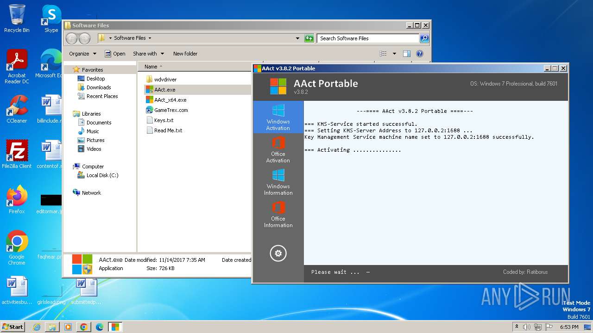
Task: Open Edge from the taskbar
Action: click(x=100, y=327)
